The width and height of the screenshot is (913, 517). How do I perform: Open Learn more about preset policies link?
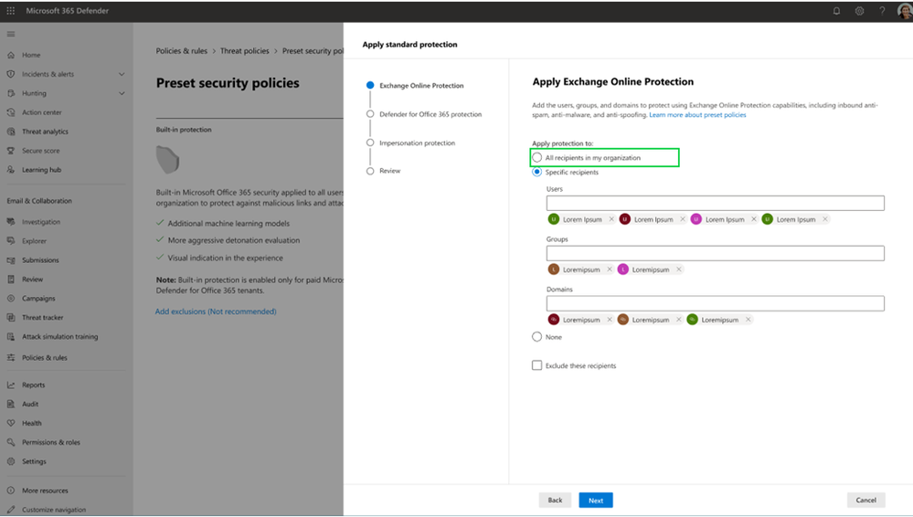[x=697, y=115]
